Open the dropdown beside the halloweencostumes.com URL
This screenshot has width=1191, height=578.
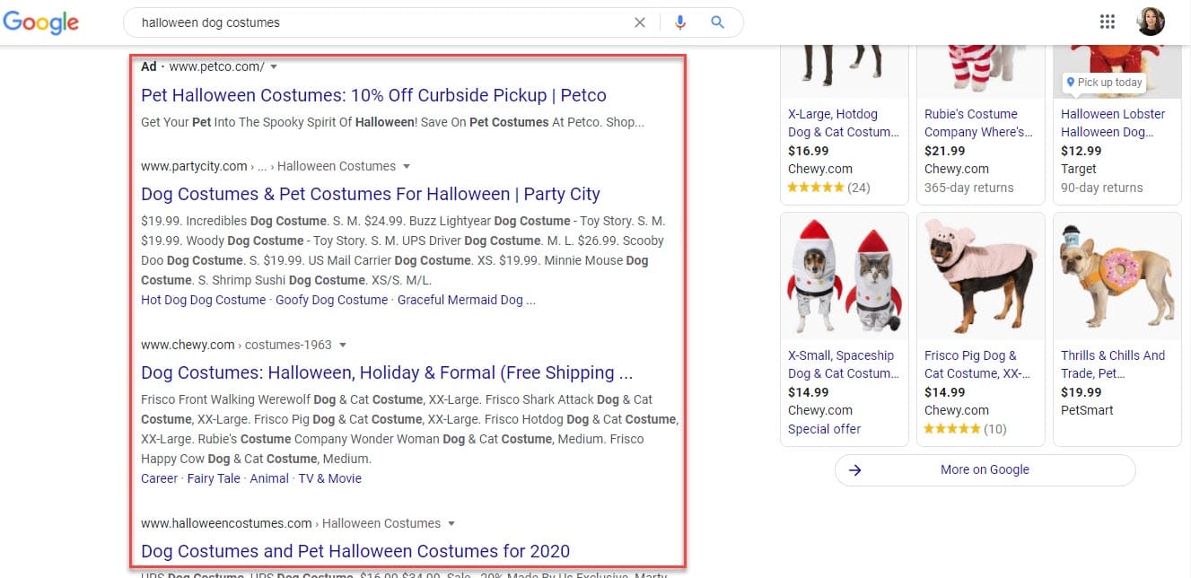pyautogui.click(x=451, y=524)
